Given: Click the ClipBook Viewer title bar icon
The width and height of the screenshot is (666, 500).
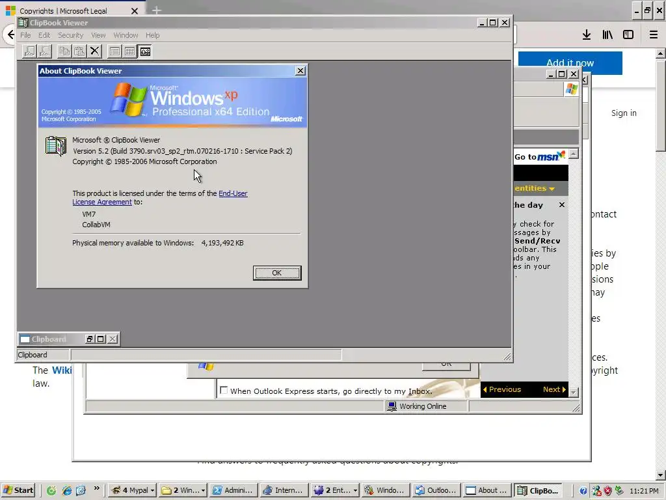Looking at the screenshot, I should tap(23, 23).
